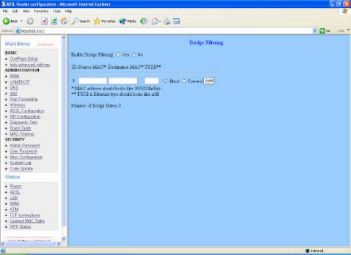
Task: Click the Source MAC input field
Action: point(93,81)
